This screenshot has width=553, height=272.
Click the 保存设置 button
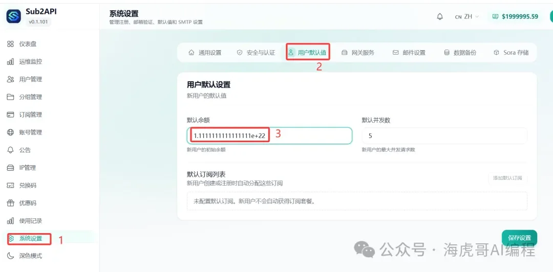519,238
